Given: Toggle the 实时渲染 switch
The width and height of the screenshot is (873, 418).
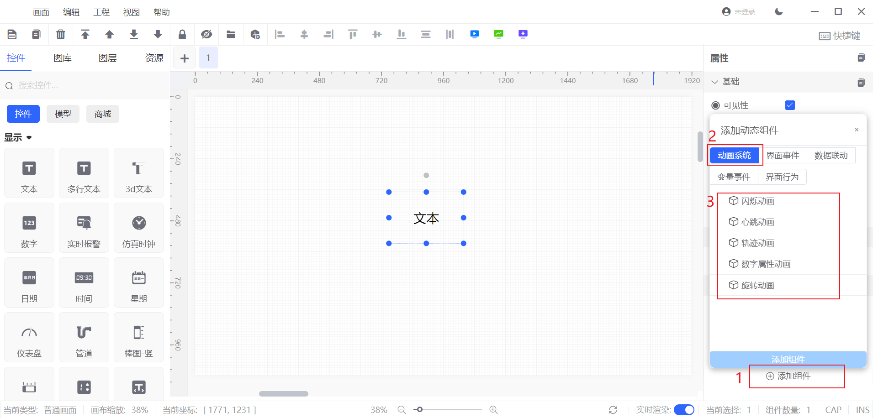Looking at the screenshot, I should click(684, 410).
